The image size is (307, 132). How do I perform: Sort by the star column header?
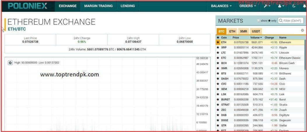pyautogui.click(x=218, y=37)
